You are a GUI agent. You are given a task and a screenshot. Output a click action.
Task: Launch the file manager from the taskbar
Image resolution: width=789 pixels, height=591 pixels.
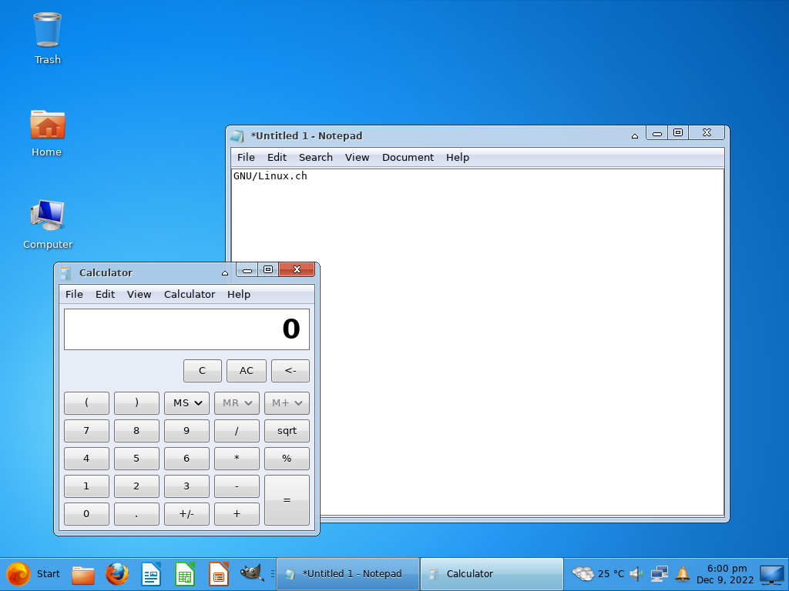pyautogui.click(x=83, y=574)
